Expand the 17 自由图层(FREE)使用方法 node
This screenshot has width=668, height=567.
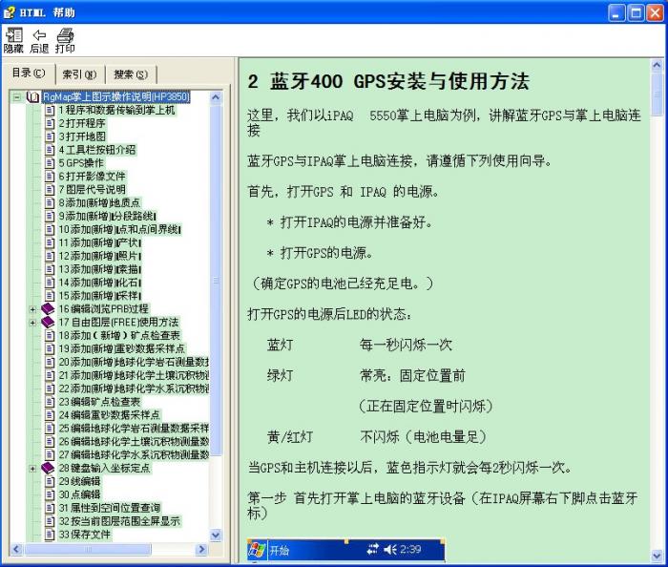[x=32, y=323]
